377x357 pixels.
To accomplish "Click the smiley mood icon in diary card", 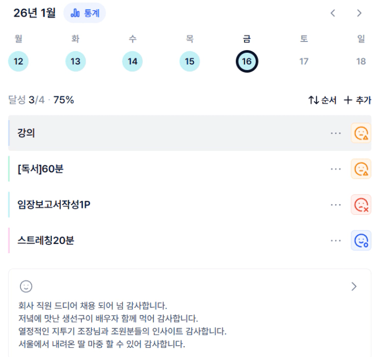I will tap(26, 286).
